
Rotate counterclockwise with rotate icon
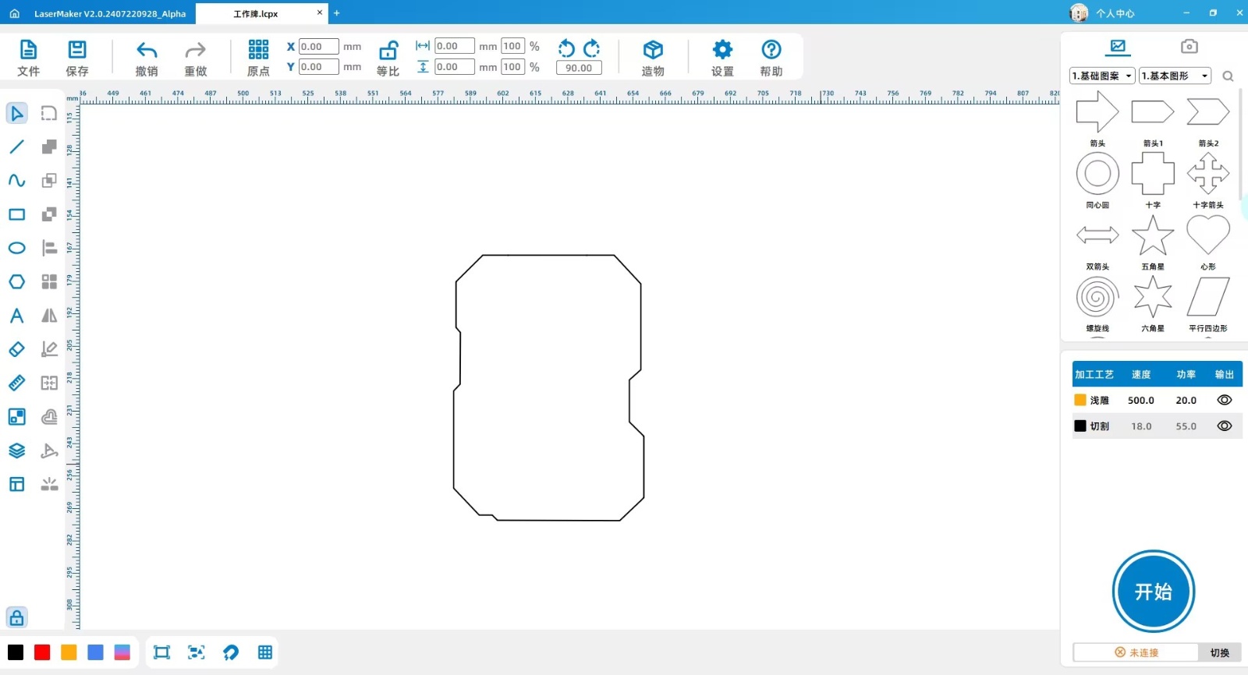pos(566,48)
